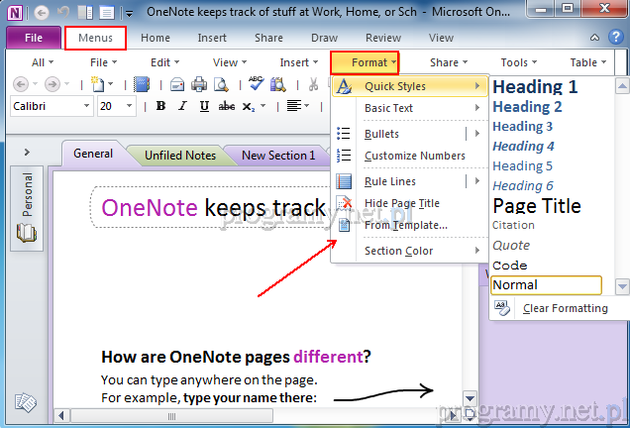Toggle strikethrough text formatting
This screenshot has height=428, width=630.
tap(226, 106)
